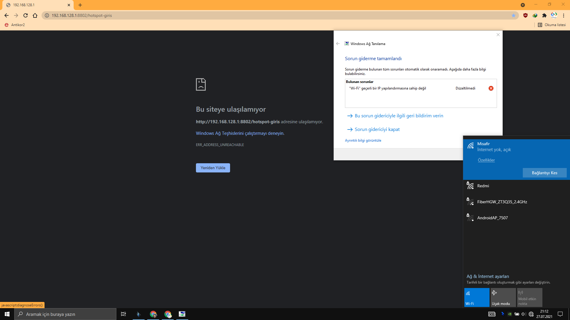The image size is (570, 320).
Task: Expand AndroidAP_7507 network entry
Action: coord(493,218)
